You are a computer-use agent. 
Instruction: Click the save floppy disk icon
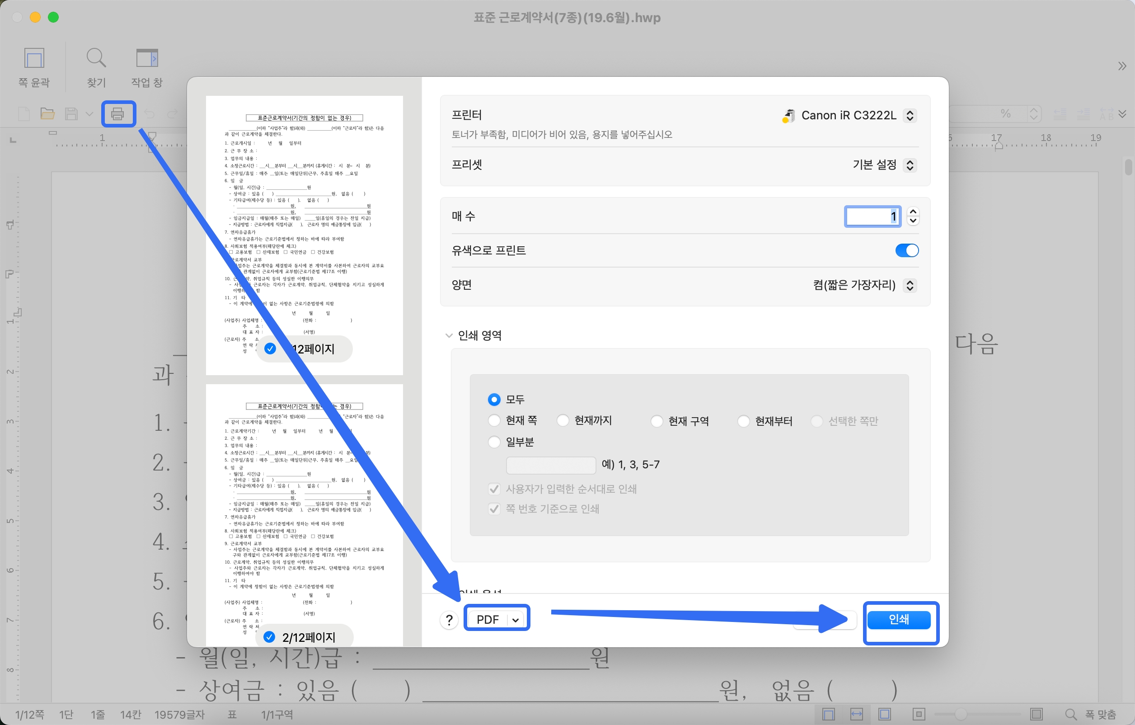(71, 113)
